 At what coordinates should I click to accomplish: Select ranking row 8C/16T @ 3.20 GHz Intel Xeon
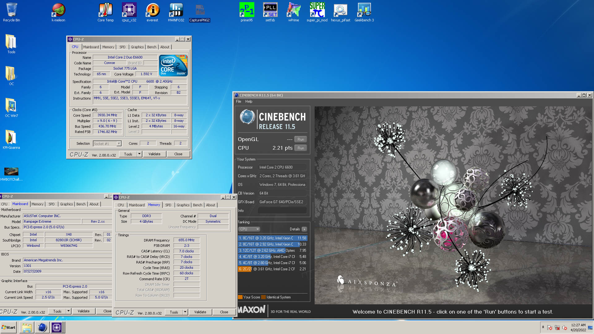point(273,238)
